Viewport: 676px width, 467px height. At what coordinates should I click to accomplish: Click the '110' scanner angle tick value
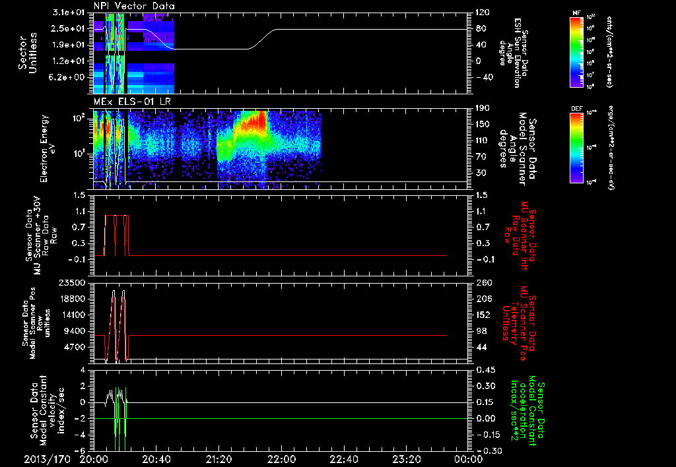pos(483,140)
